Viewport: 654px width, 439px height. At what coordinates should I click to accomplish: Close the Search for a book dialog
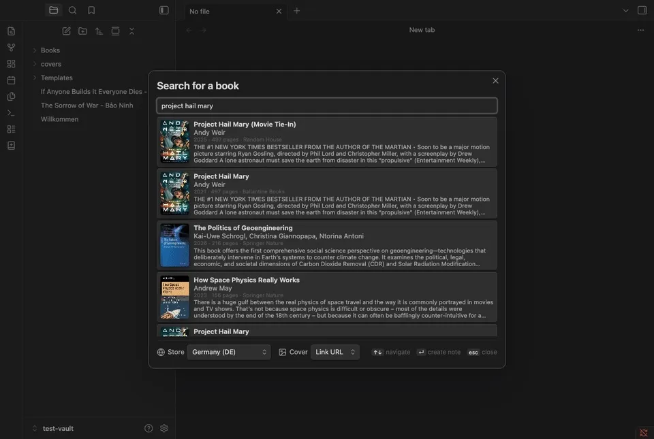pos(495,81)
